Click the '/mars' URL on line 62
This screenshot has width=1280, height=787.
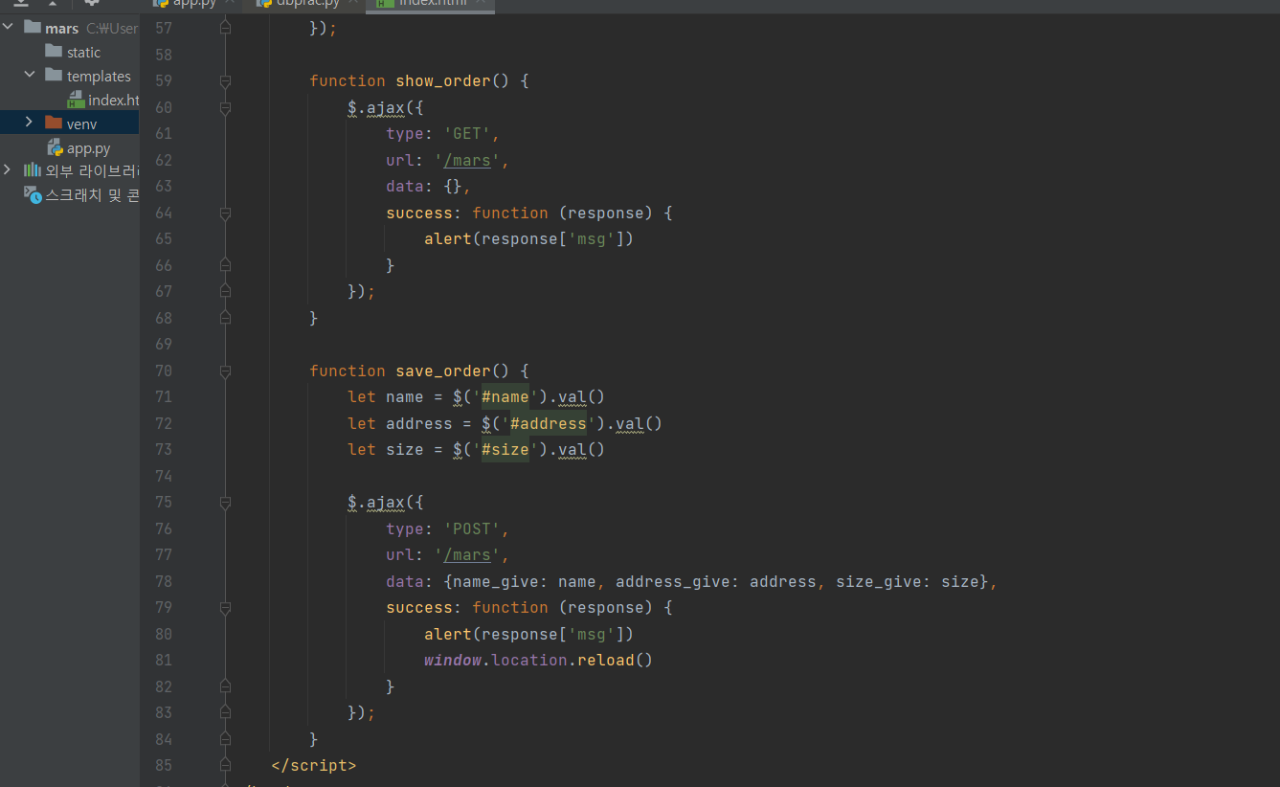(x=467, y=161)
